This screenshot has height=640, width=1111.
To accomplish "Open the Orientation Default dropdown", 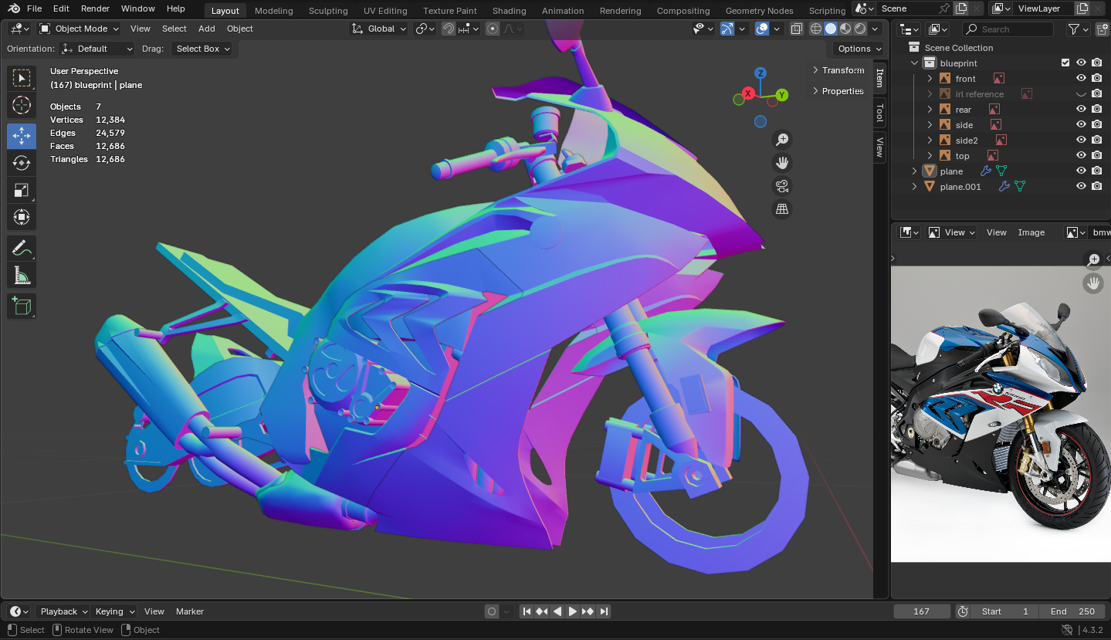I will click(x=97, y=49).
